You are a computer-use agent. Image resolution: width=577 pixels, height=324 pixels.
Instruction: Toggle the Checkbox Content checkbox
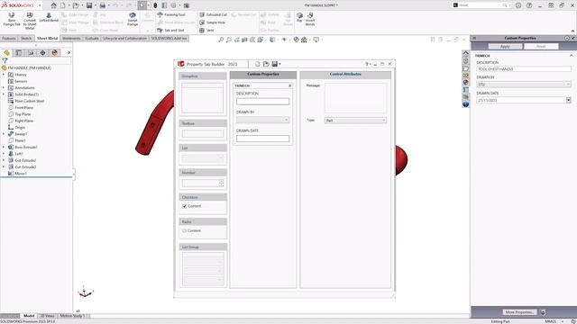coord(184,206)
